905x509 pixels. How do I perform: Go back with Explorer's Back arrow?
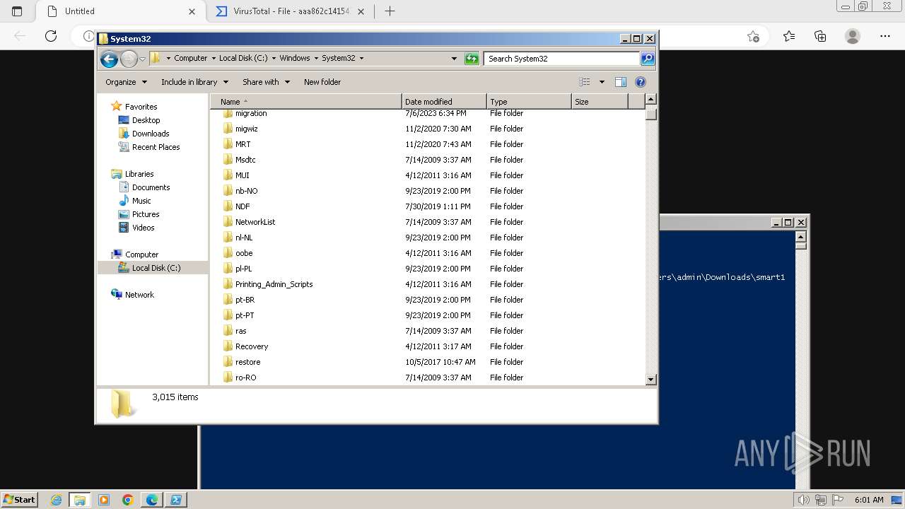(x=109, y=59)
